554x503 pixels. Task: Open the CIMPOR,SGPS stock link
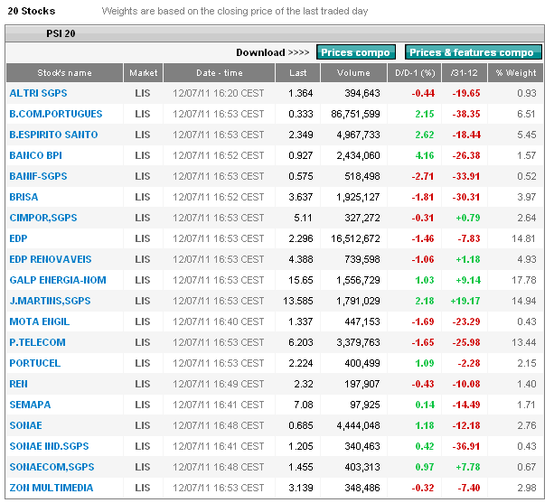coord(43,218)
